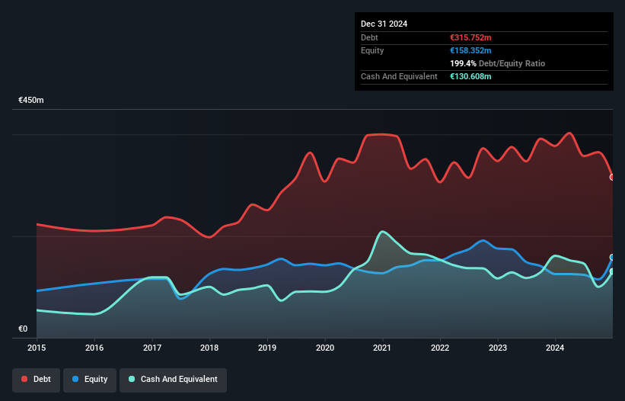Click the 2022 x-axis label
Screen dimensions: 625x401
pyautogui.click(x=440, y=348)
